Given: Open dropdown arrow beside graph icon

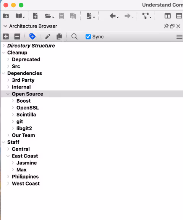Looking at the screenshot, I should pyautogui.click(x=151, y=17).
